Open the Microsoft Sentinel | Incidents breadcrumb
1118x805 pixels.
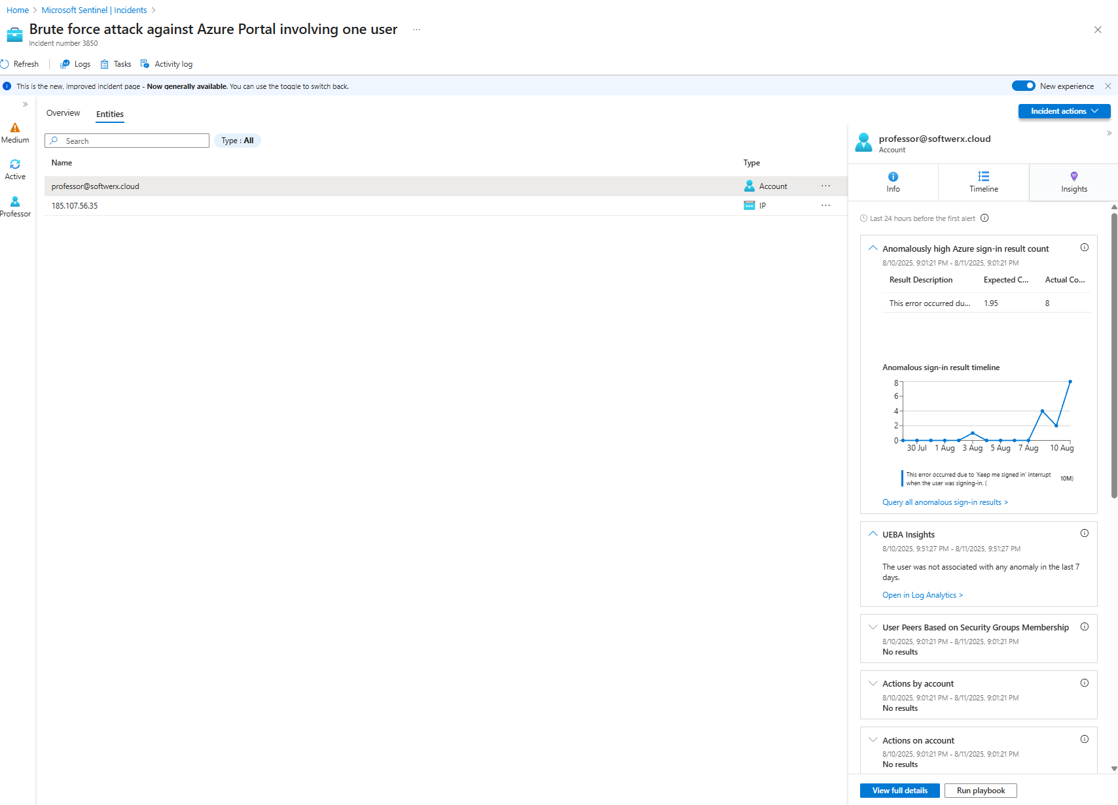tap(94, 10)
